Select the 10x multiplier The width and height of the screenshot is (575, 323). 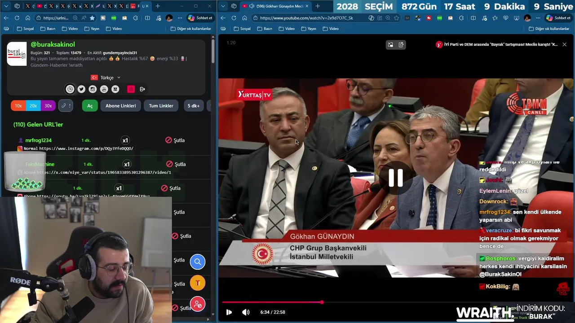tap(18, 106)
